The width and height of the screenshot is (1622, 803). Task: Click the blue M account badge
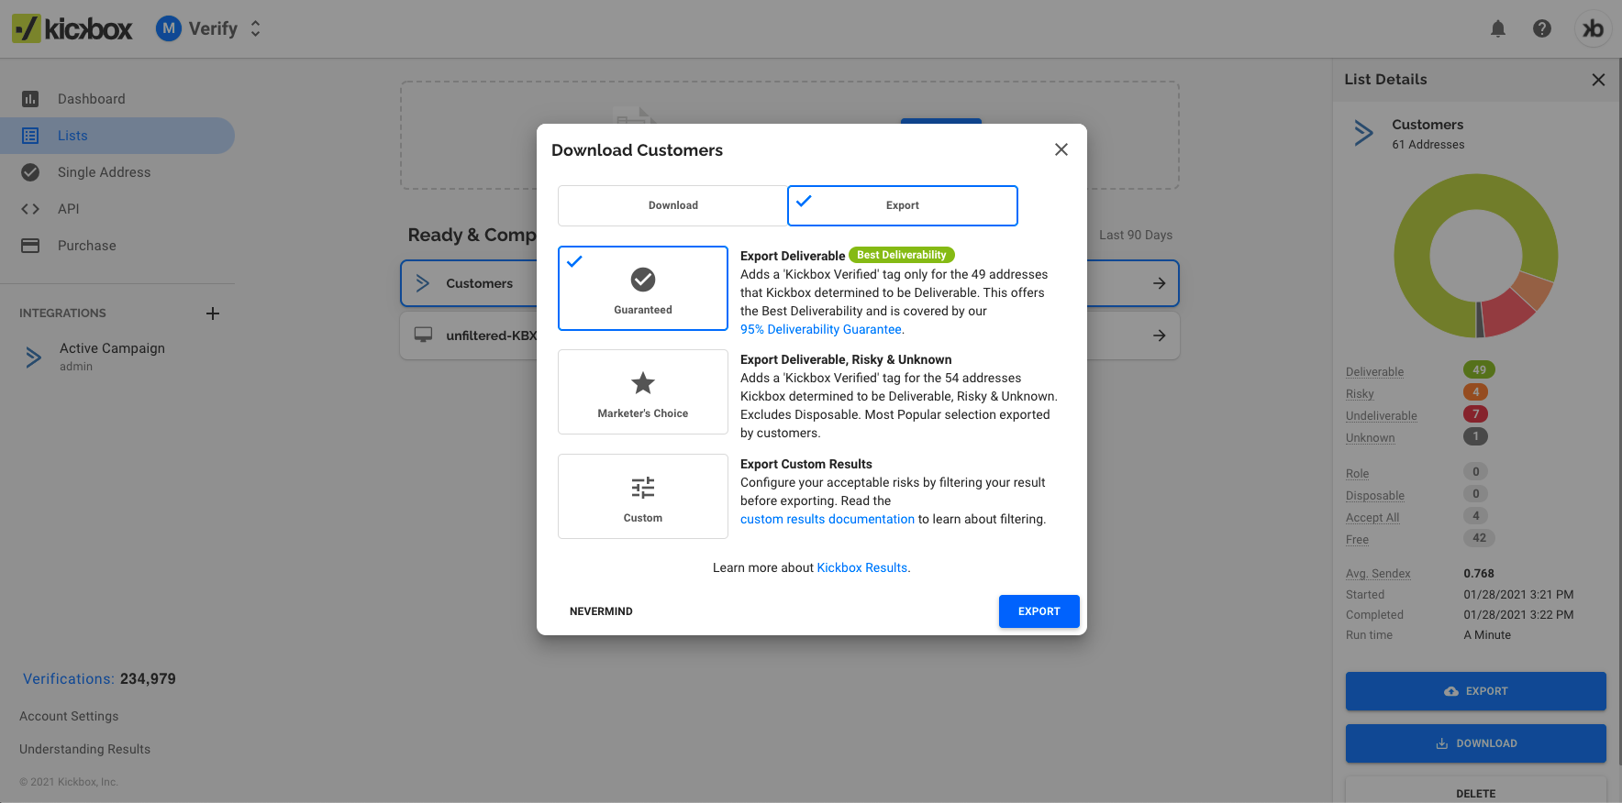pos(169,28)
